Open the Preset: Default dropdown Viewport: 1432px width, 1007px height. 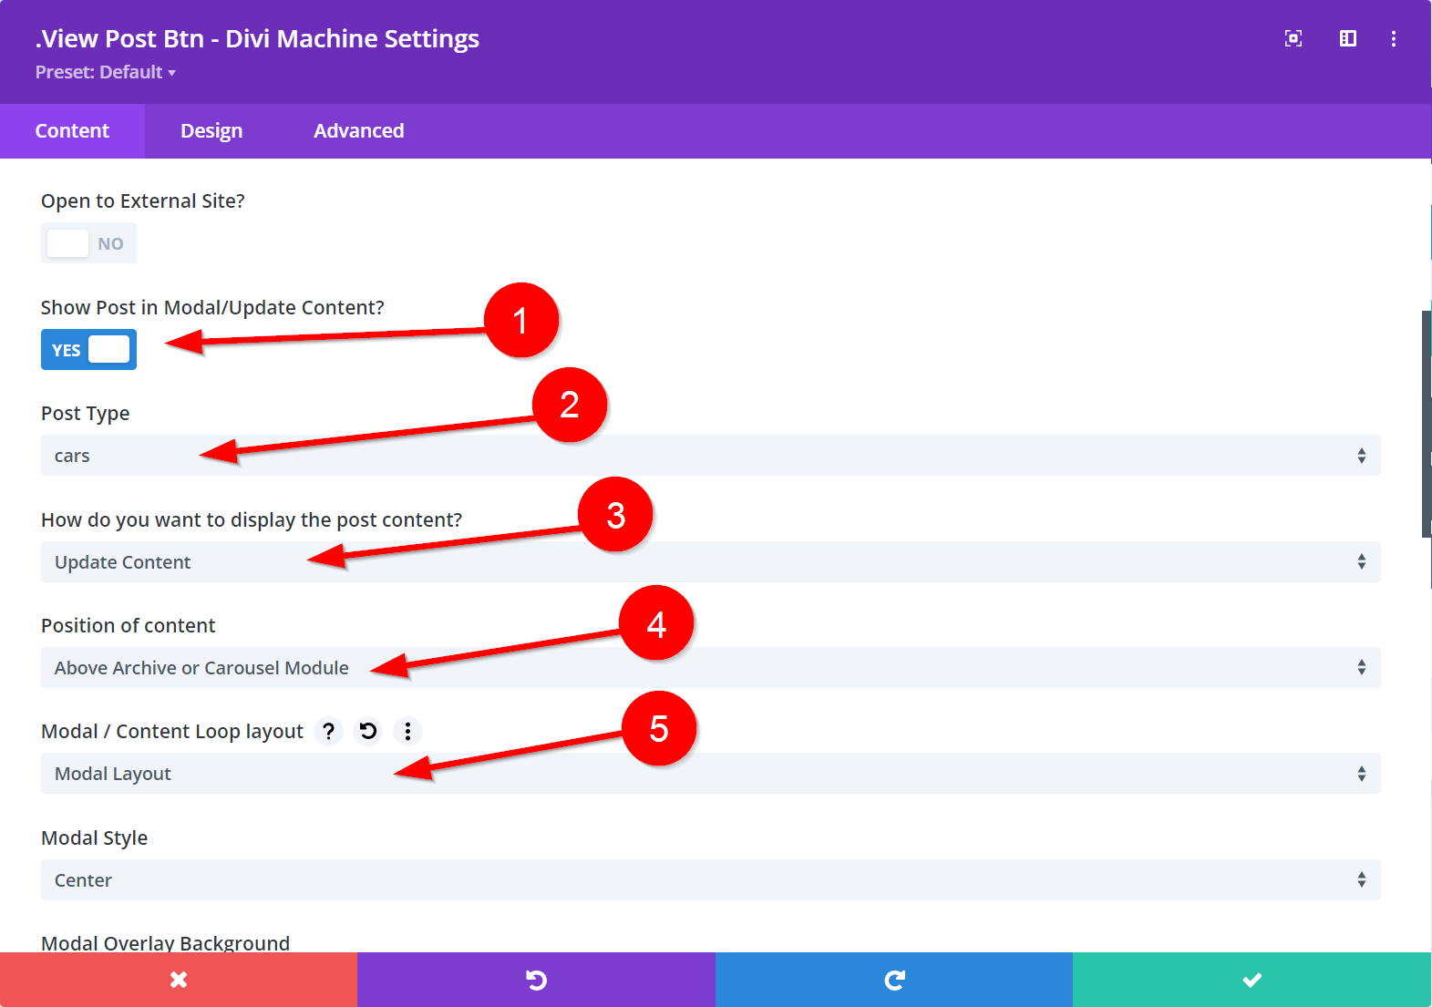coord(106,72)
